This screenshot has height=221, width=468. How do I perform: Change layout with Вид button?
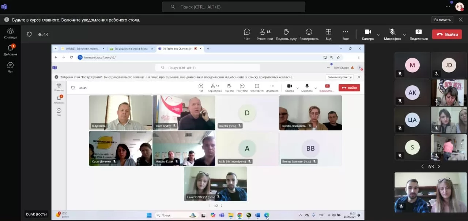(x=328, y=34)
